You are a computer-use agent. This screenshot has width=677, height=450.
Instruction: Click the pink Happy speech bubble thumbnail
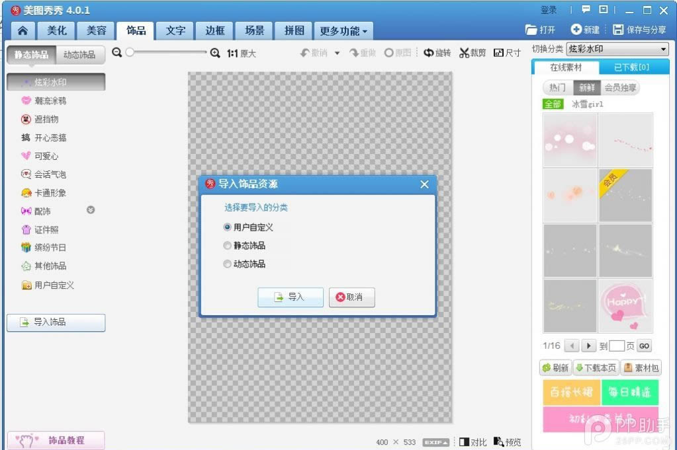(x=625, y=305)
